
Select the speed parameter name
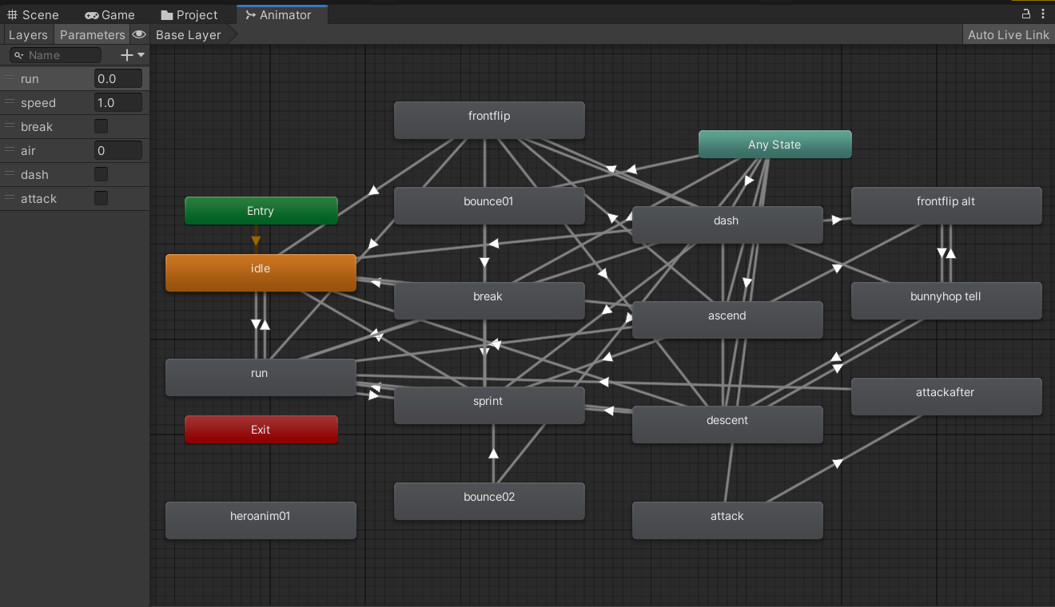click(x=38, y=103)
